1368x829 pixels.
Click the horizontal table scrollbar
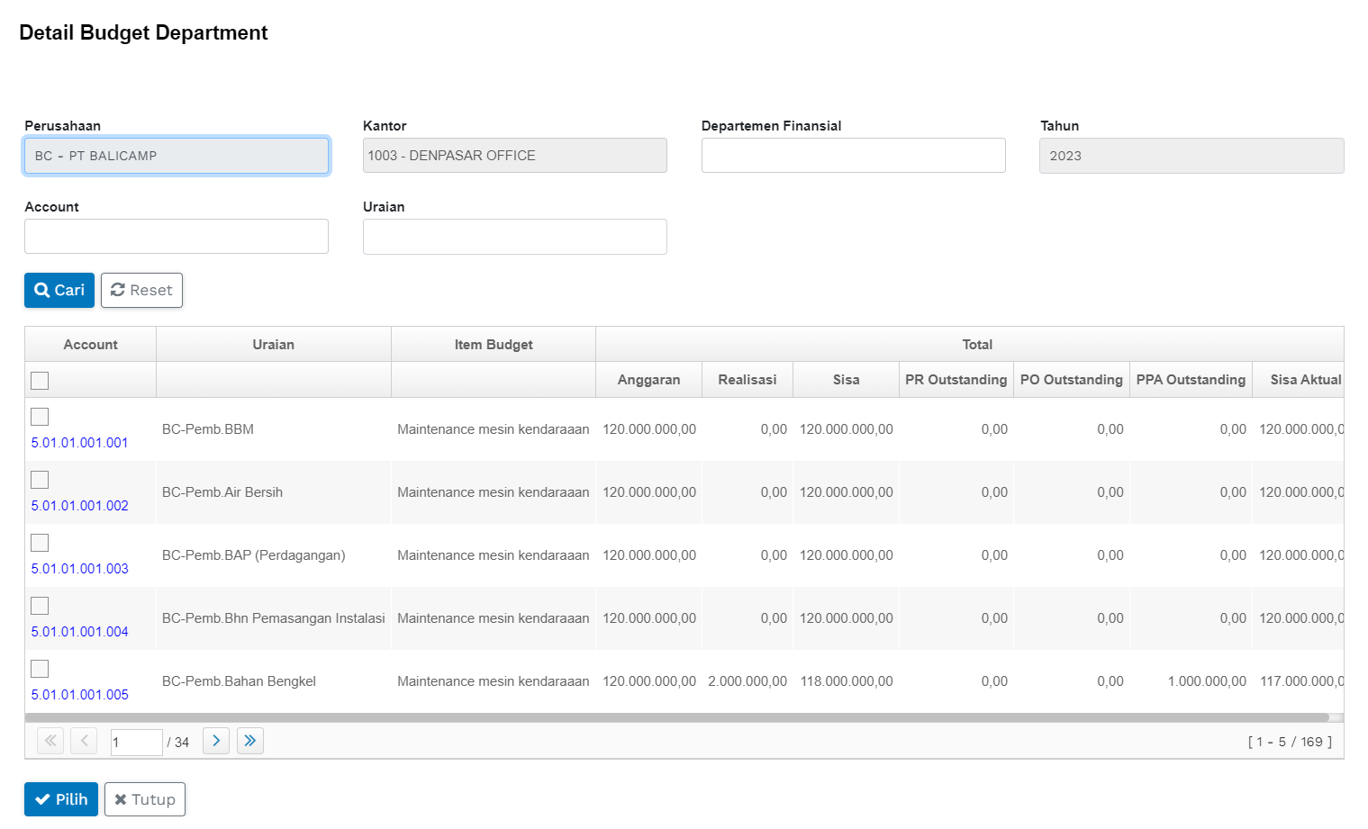tap(675, 717)
